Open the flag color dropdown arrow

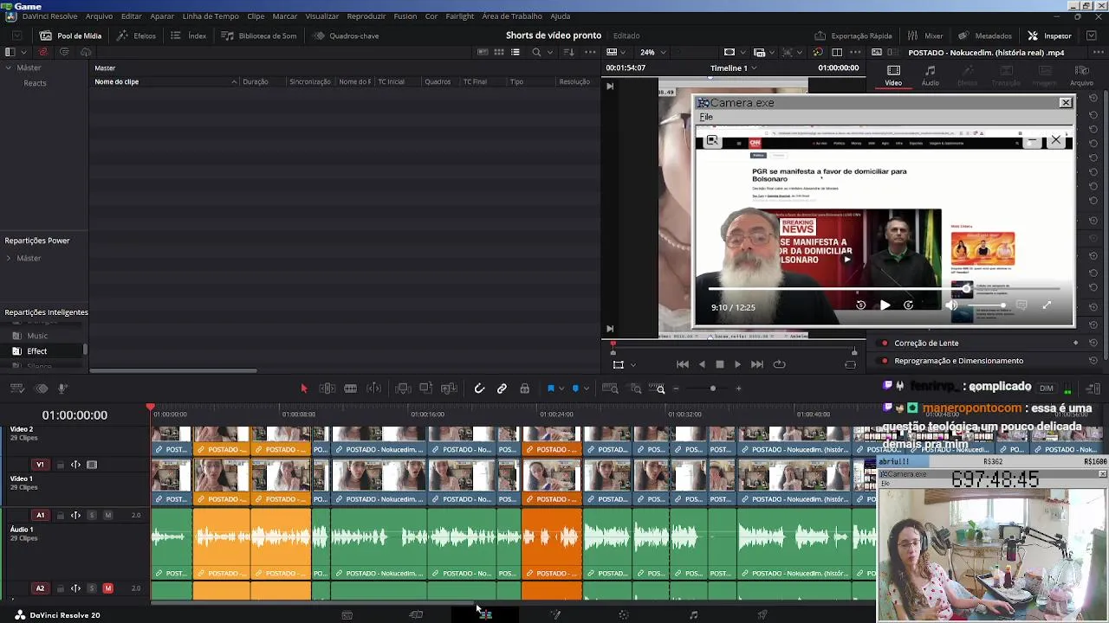(561, 389)
